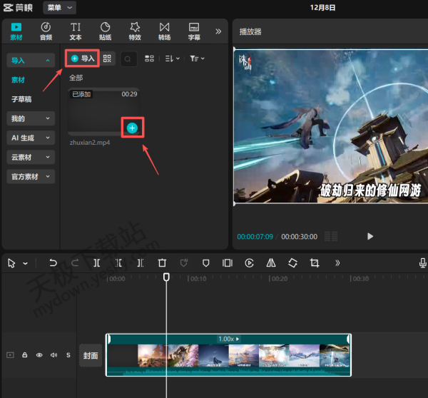The width and height of the screenshot is (428, 398).
Task: Click the rotate icon in timeline toolbar
Action: tap(292, 263)
